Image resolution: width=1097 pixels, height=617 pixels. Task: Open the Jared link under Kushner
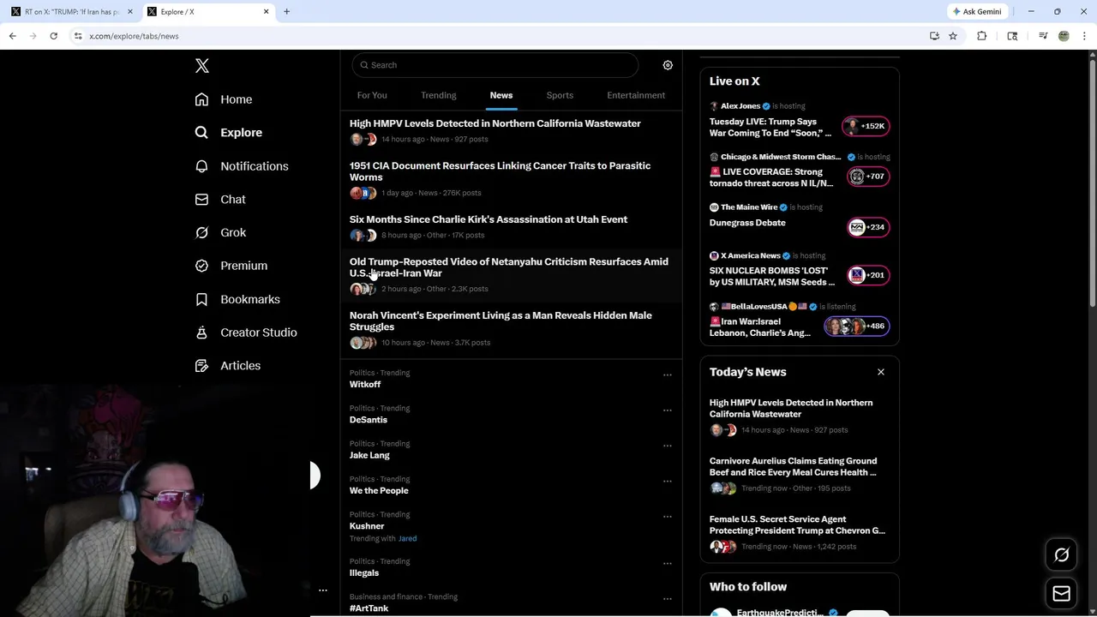click(x=407, y=538)
